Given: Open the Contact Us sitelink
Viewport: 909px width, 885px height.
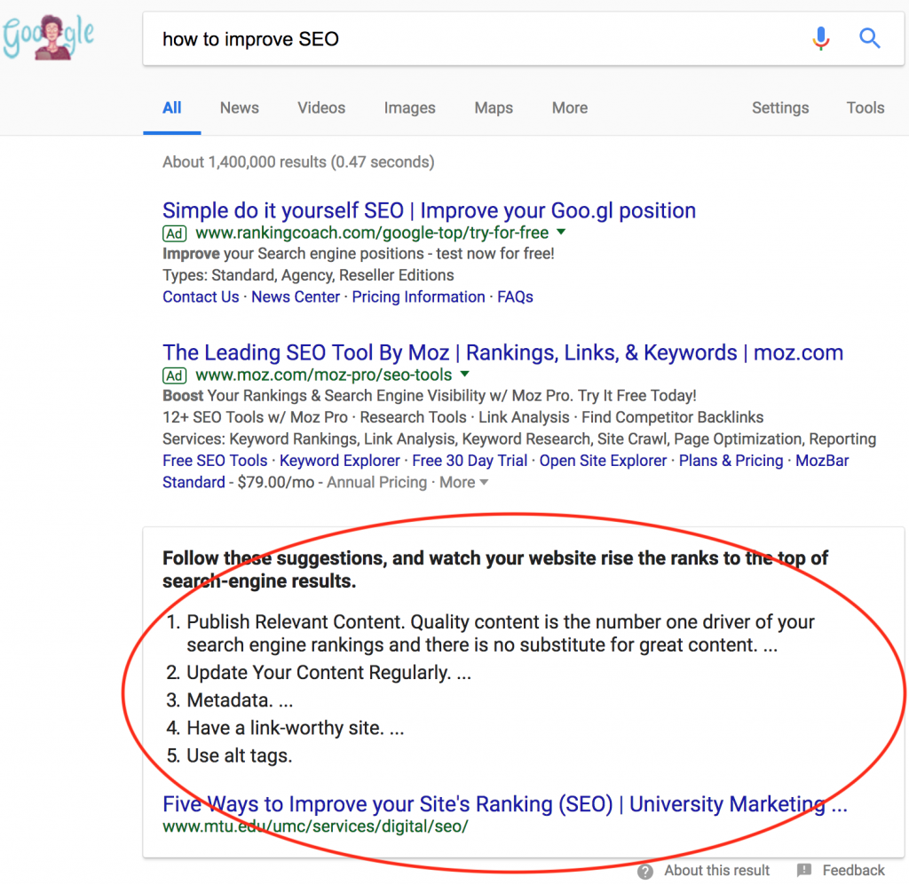Looking at the screenshot, I should coord(201,296).
